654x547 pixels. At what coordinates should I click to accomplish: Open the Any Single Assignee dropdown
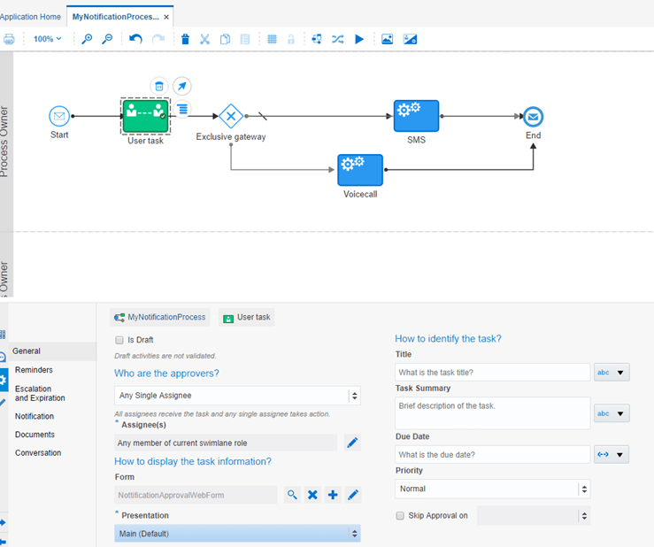237,396
